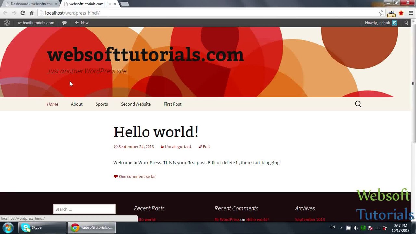This screenshot has height=234, width=416.
Task: Click the green tray application icon
Action: click(363, 228)
